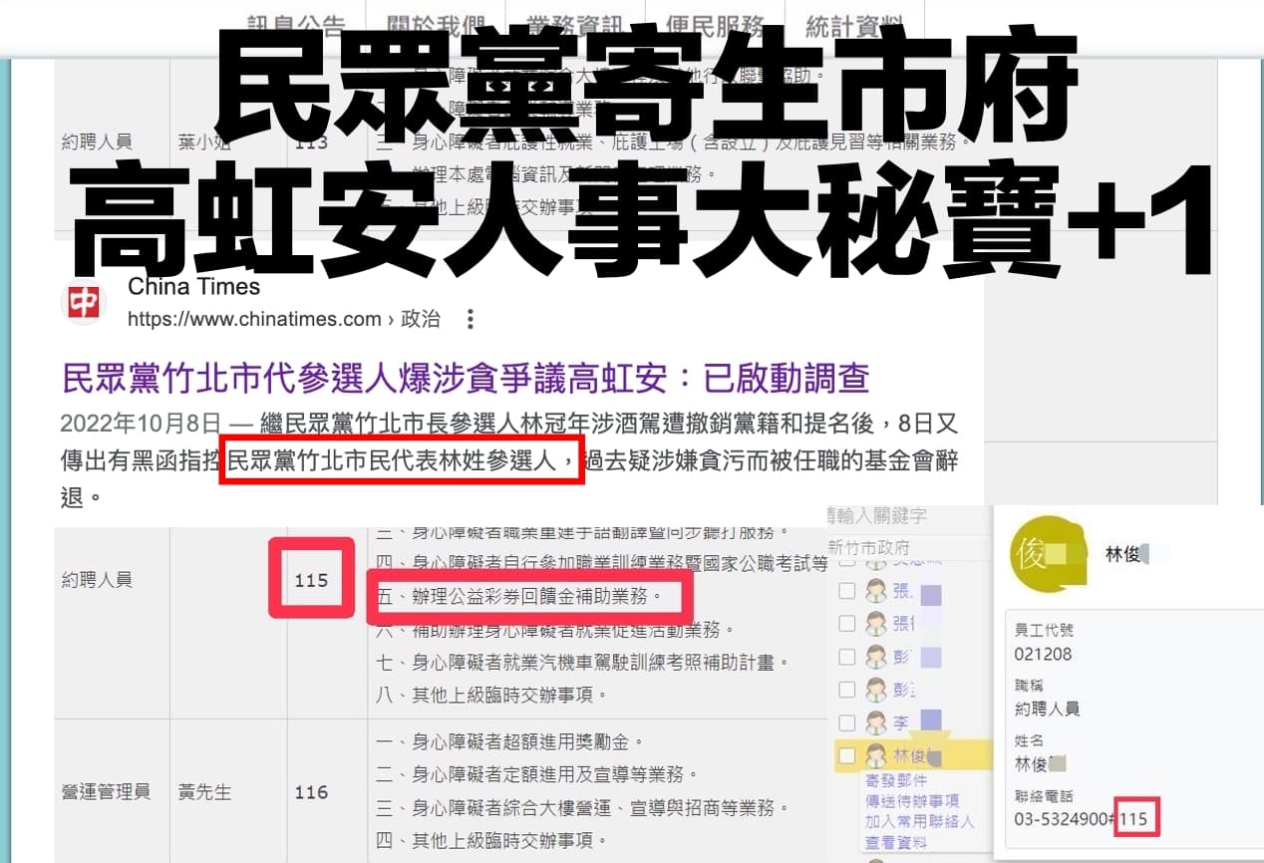
Task: Select the 李 contact name in list
Action: (x=900, y=720)
